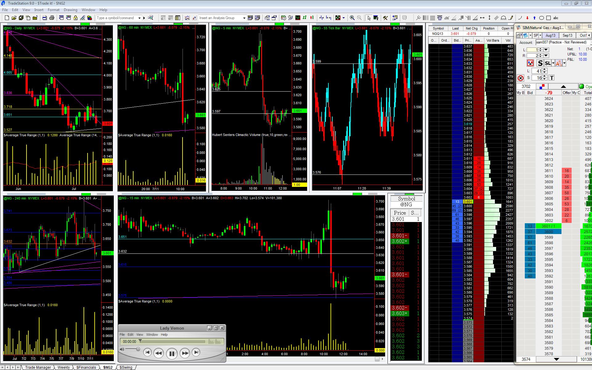The width and height of the screenshot is (592, 370).
Task: Click the up-triangle recenter button in Matrix
Action: [563, 87]
